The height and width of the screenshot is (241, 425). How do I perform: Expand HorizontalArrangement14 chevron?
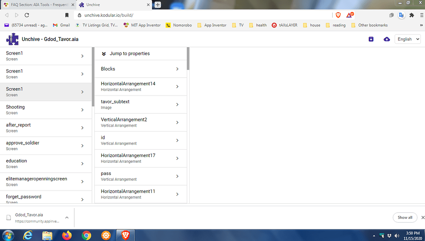click(177, 86)
